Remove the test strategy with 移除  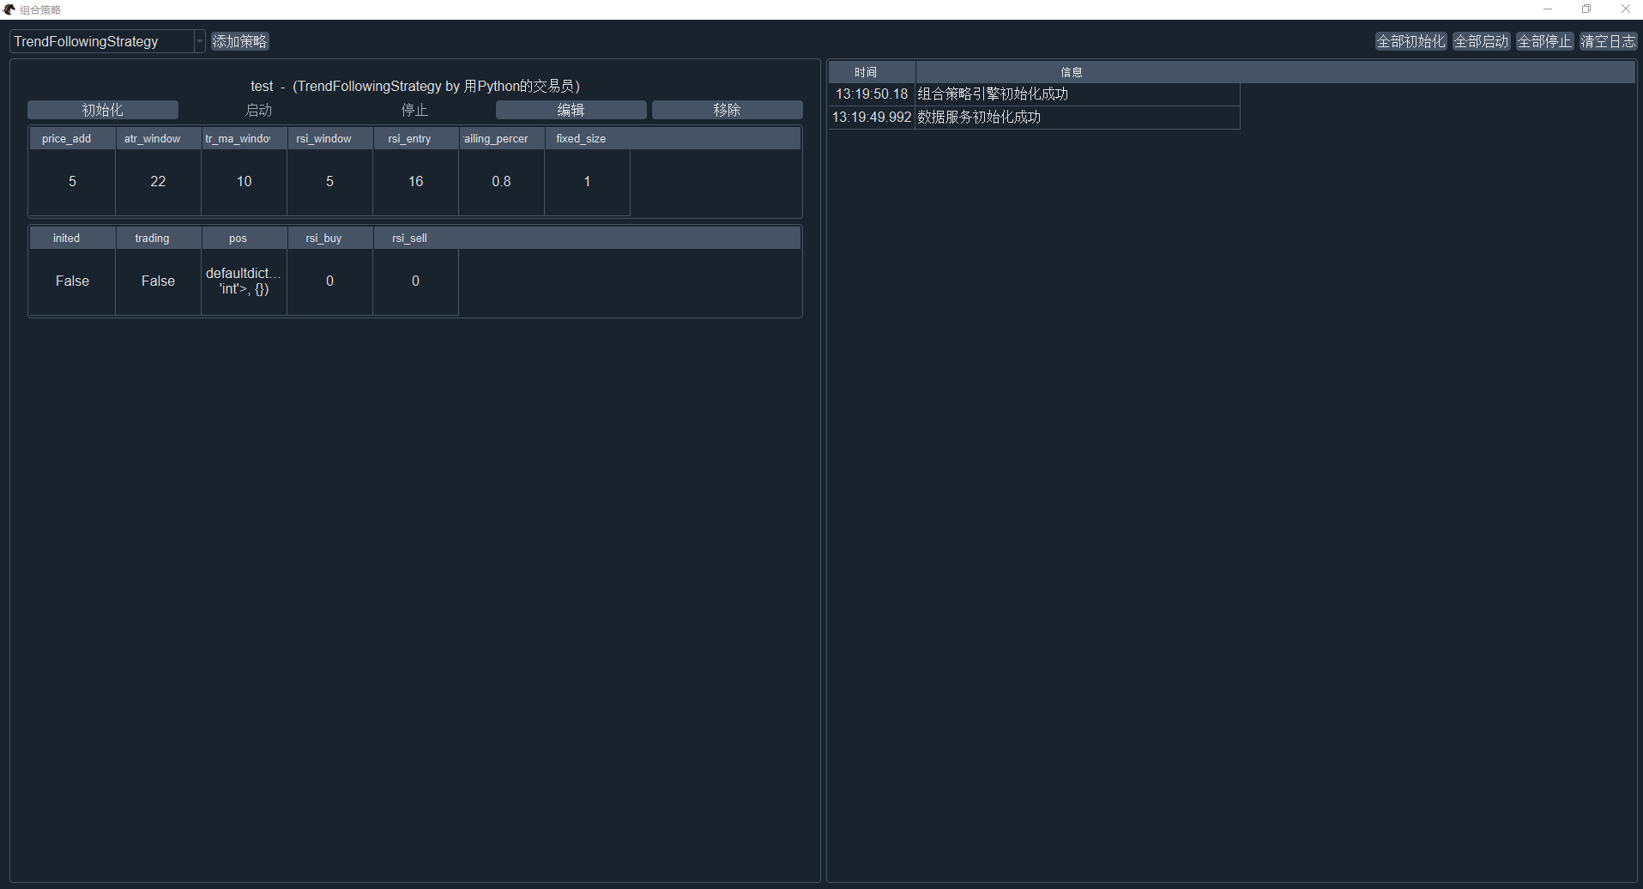(x=727, y=109)
